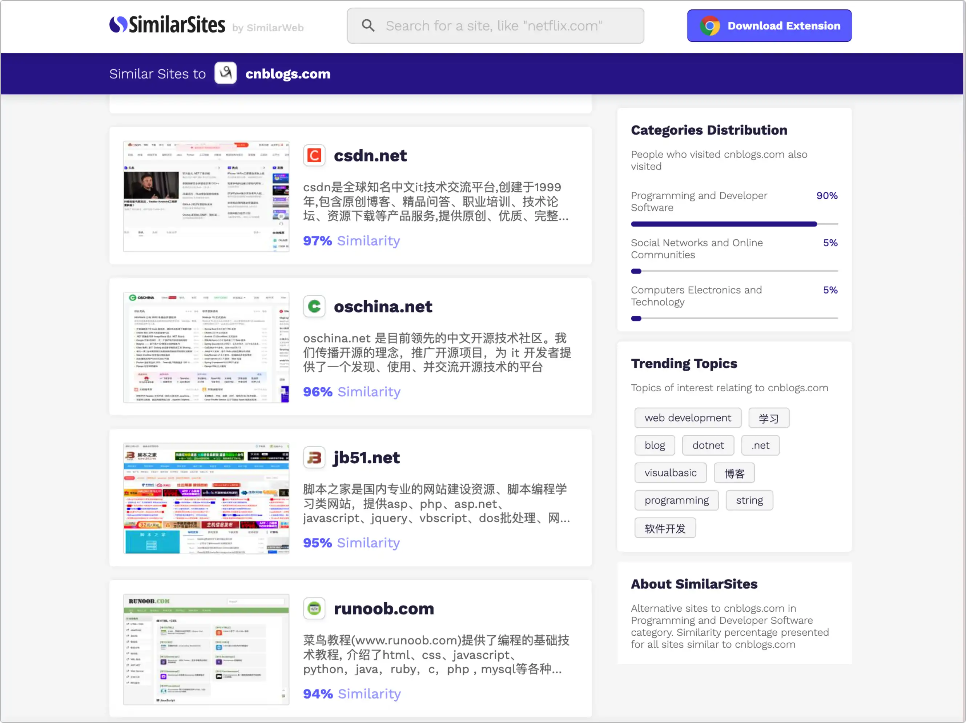Click the search magnifier icon

(368, 26)
